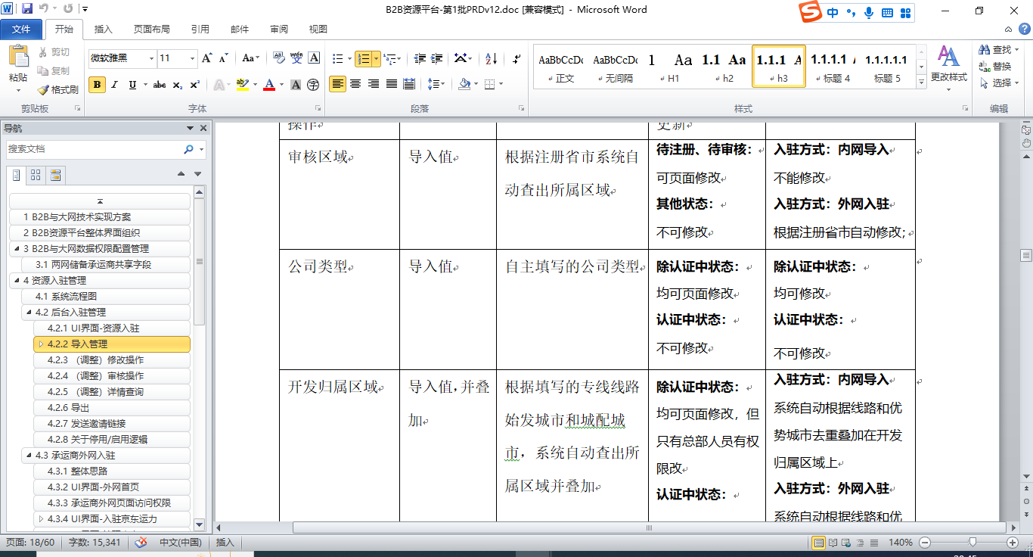Click the Sort (A-Z) icon
1033x557 pixels.
pos(491,58)
